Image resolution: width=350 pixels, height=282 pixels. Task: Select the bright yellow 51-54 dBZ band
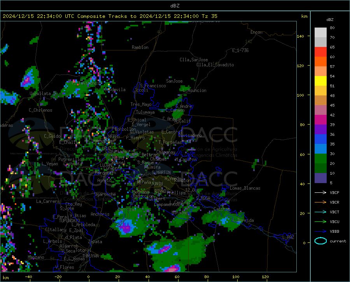click(320, 81)
